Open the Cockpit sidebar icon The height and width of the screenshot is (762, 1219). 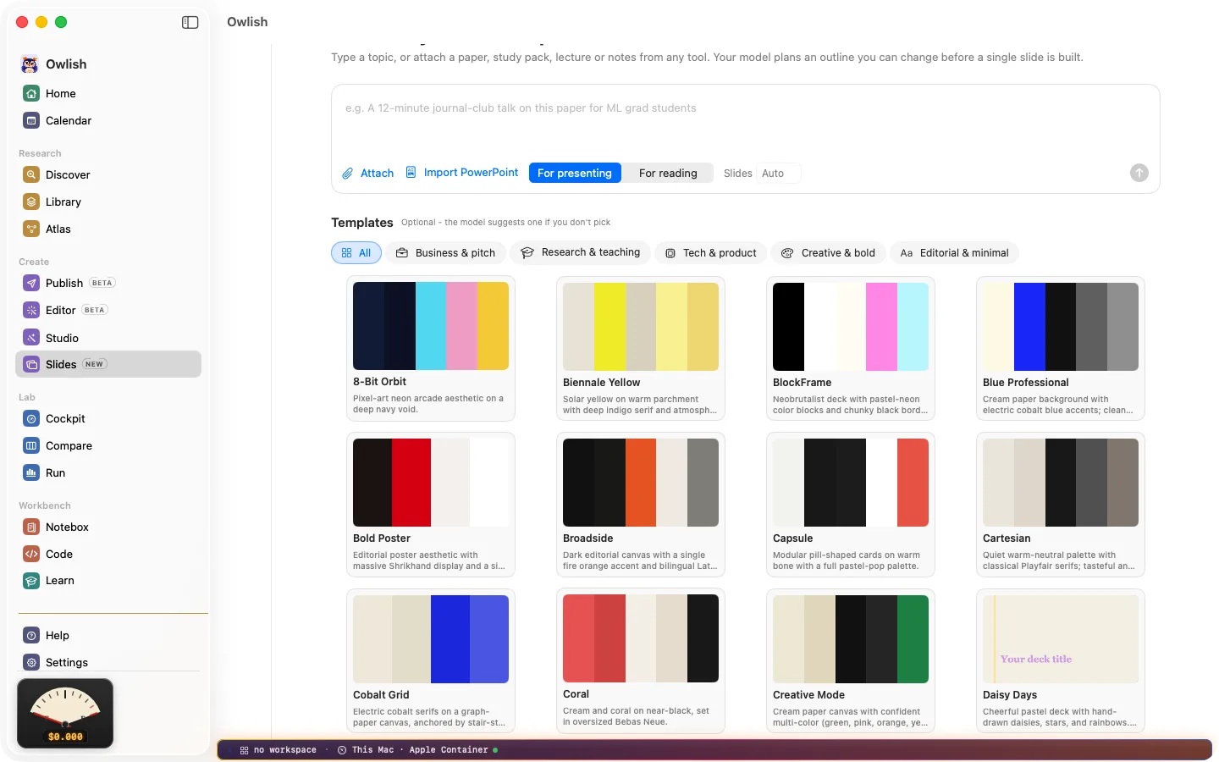pos(31,418)
